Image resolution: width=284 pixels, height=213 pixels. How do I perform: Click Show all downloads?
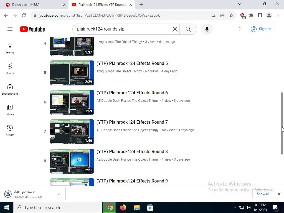(x=263, y=194)
